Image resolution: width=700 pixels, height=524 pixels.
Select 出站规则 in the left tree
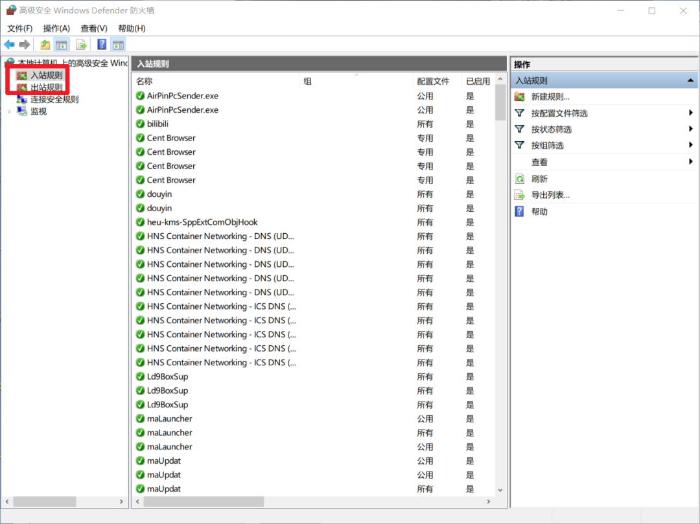pyautogui.click(x=47, y=87)
